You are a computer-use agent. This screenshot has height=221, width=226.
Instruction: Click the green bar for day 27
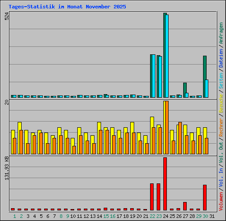[x=185, y=90]
